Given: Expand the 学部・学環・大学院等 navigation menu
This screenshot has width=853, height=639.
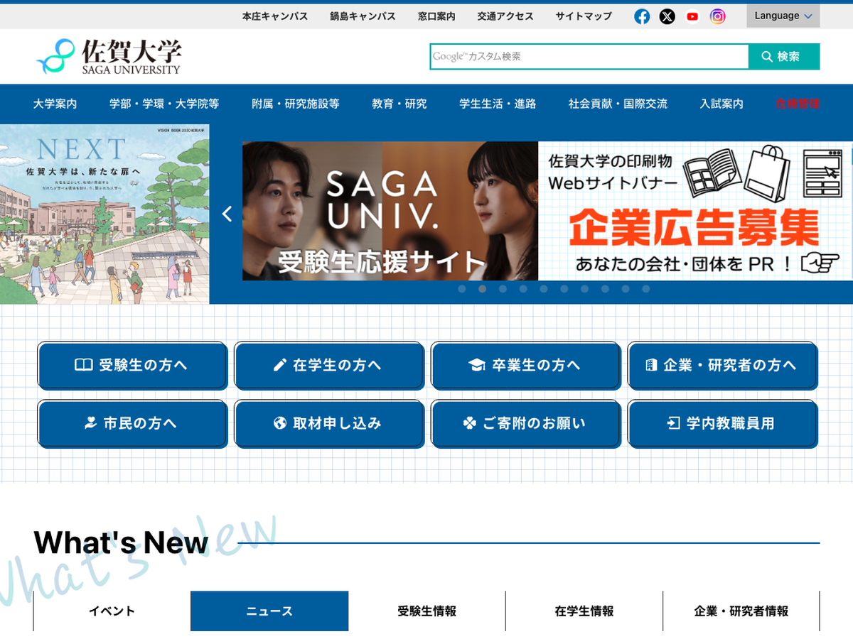Looking at the screenshot, I should [164, 104].
